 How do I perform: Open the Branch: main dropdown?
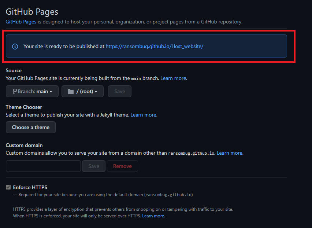[x=32, y=91]
